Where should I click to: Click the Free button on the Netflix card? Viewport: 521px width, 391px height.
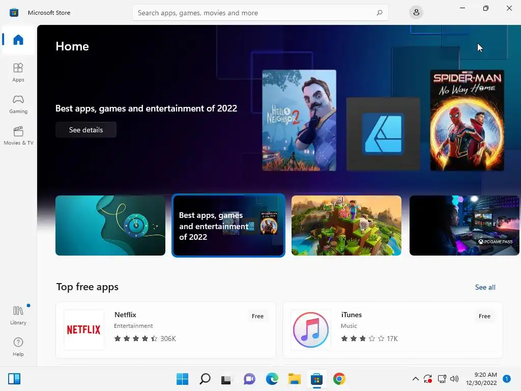tap(257, 316)
